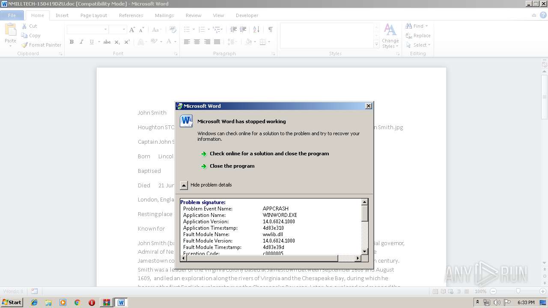Open the font size dropdown
The image size is (548, 308).
124,30
